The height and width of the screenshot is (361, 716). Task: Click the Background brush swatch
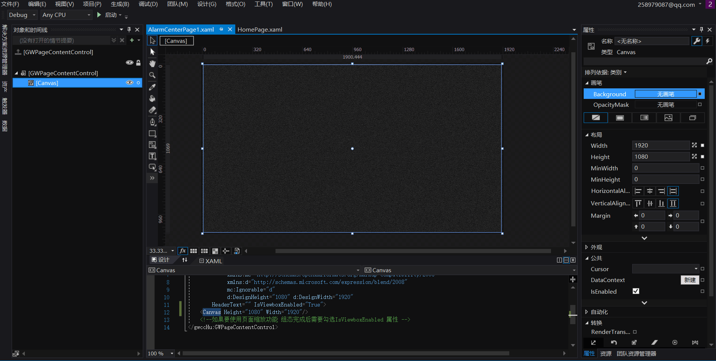[665, 94]
